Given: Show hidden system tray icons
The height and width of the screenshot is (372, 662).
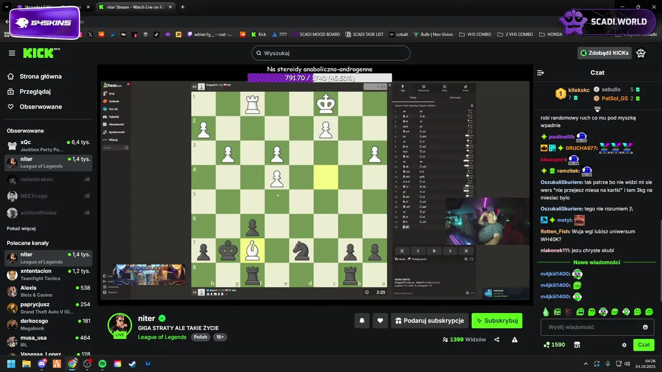Looking at the screenshot, I should (585, 364).
